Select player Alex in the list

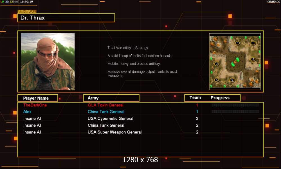click(27, 112)
